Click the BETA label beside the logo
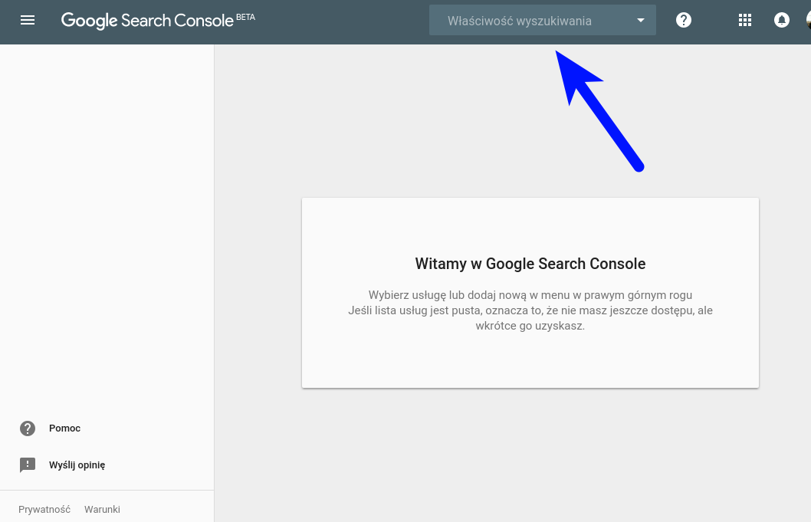 245,17
